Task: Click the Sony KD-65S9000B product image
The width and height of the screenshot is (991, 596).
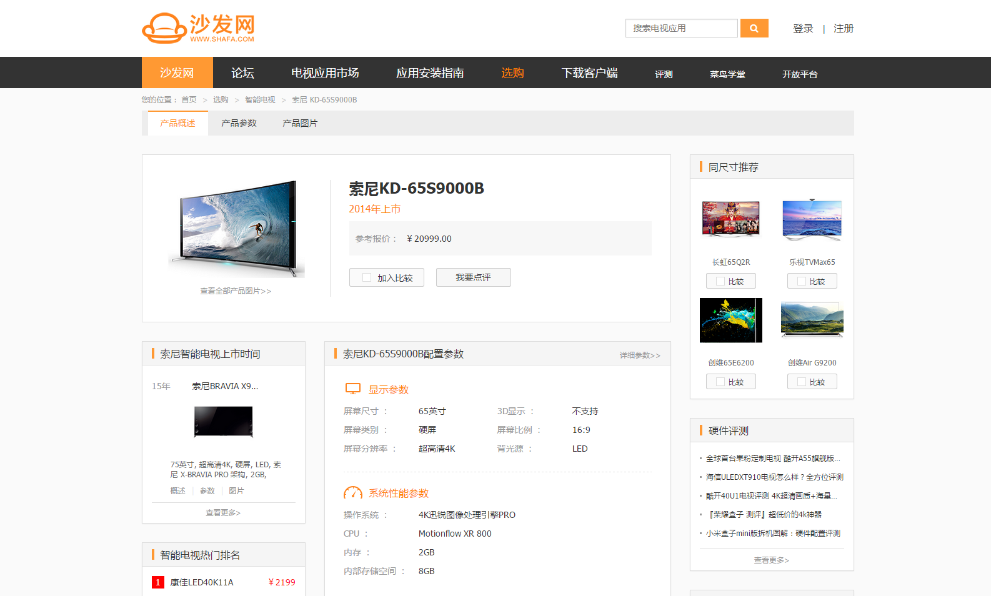Action: tap(236, 228)
